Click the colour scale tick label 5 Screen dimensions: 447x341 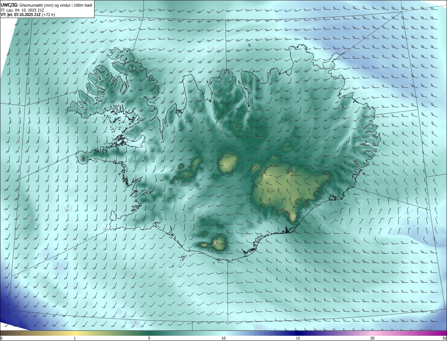[149, 338]
